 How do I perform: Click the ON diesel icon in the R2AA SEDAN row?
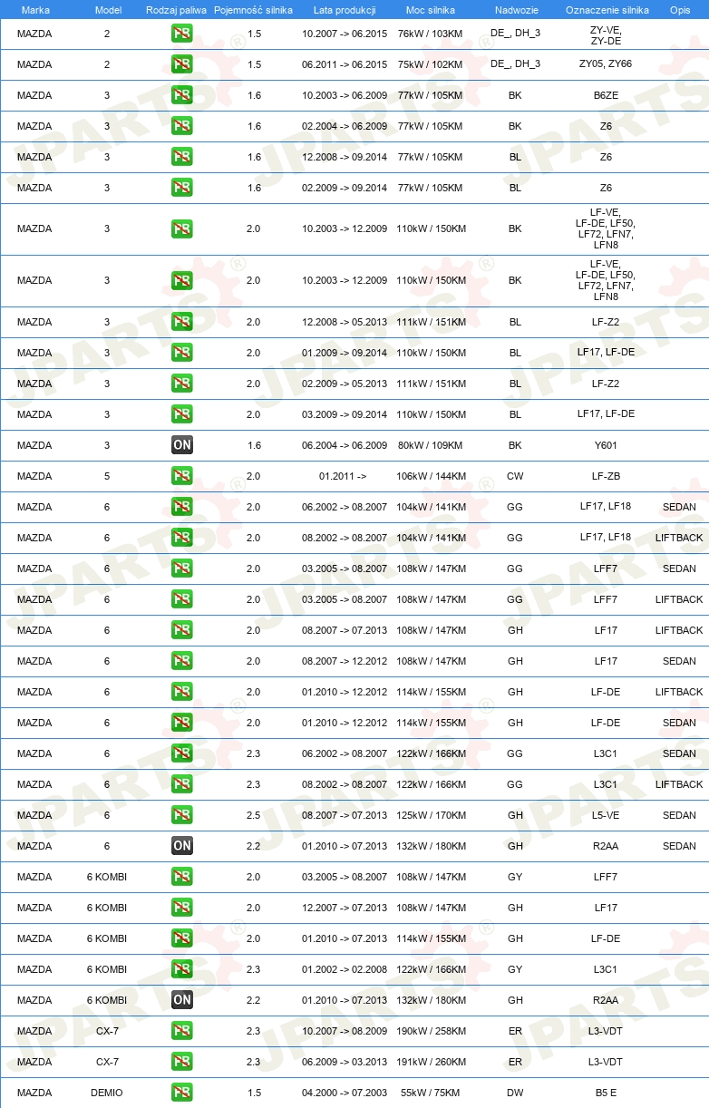tap(182, 847)
